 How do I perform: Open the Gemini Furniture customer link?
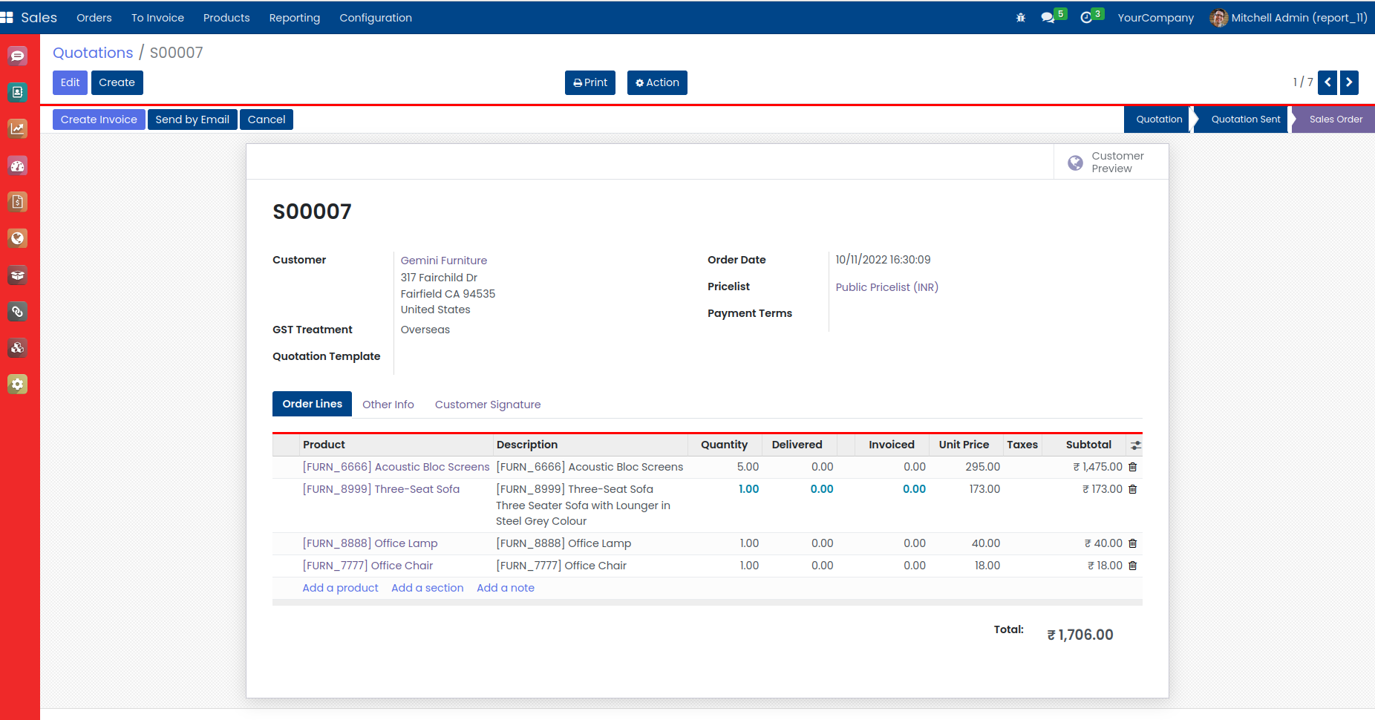point(443,261)
